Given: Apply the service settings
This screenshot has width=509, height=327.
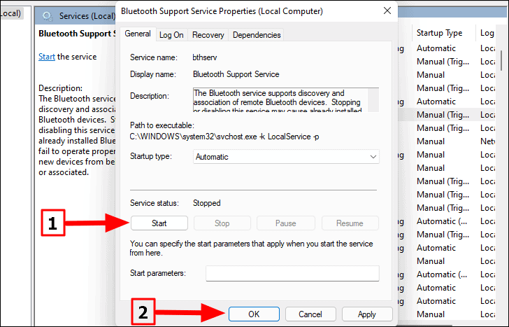Looking at the screenshot, I should [x=367, y=314].
